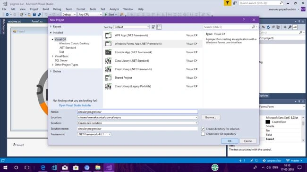Open the Analyze menu
This screenshot has width=307, height=172.
tap(114, 9)
